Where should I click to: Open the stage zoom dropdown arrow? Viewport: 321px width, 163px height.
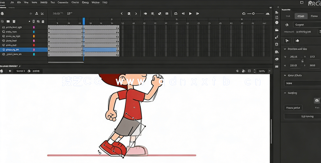point(269,71)
